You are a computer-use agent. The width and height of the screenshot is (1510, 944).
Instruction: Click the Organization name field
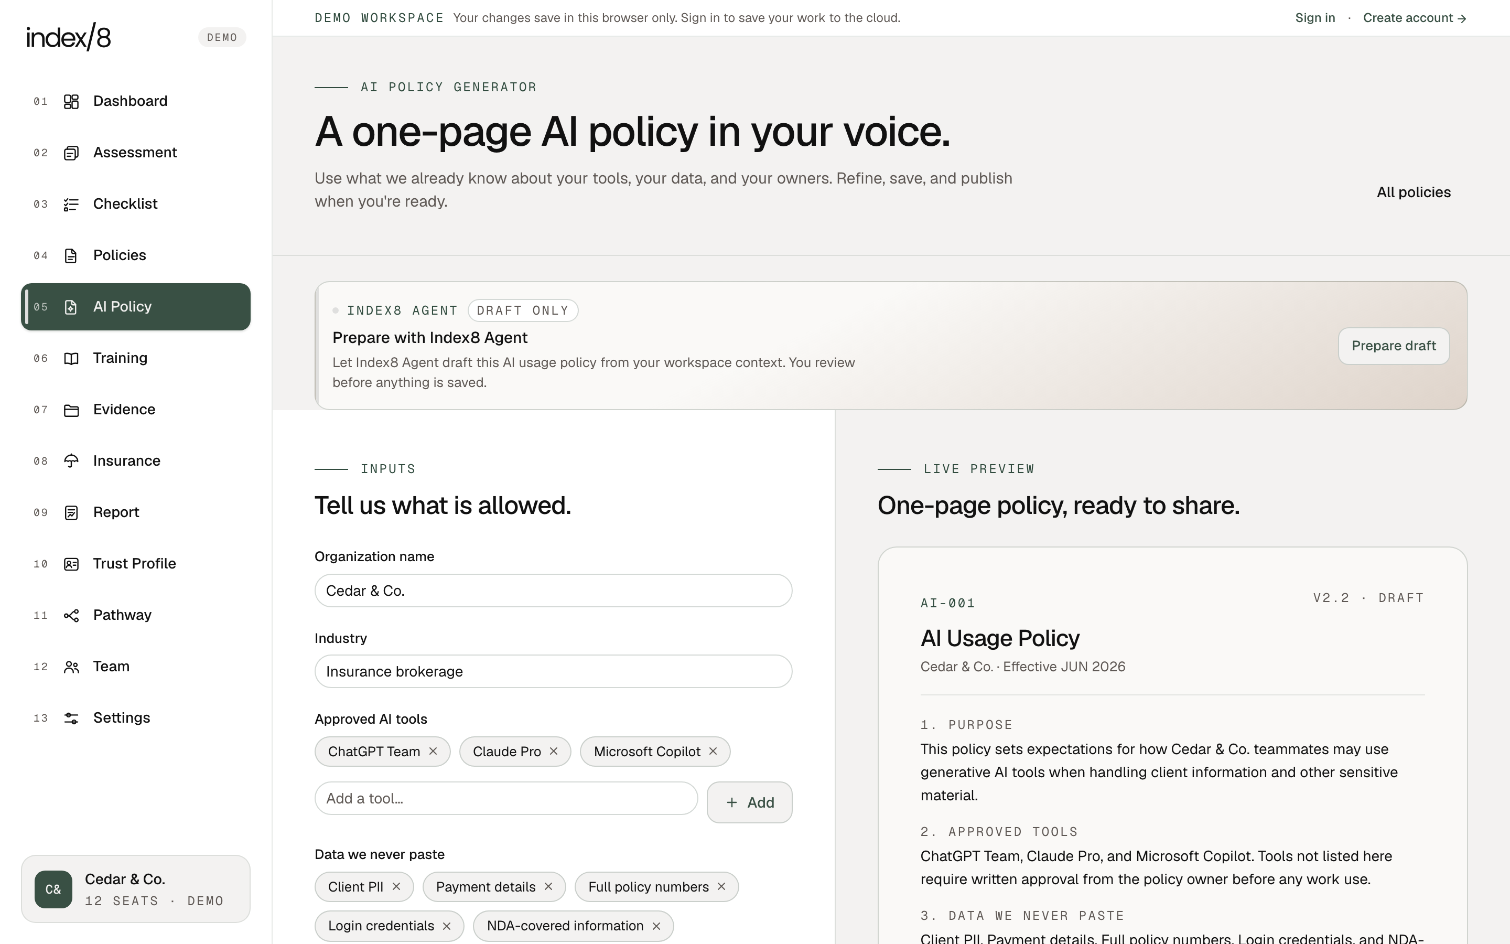pyautogui.click(x=554, y=591)
